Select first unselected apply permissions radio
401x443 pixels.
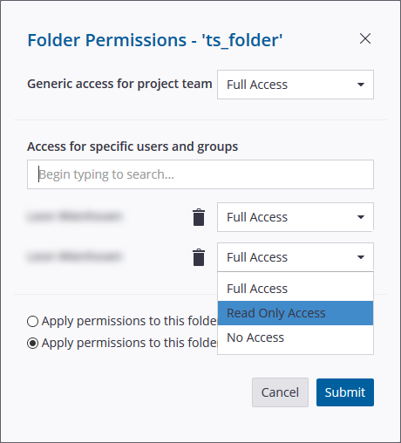[x=32, y=322]
